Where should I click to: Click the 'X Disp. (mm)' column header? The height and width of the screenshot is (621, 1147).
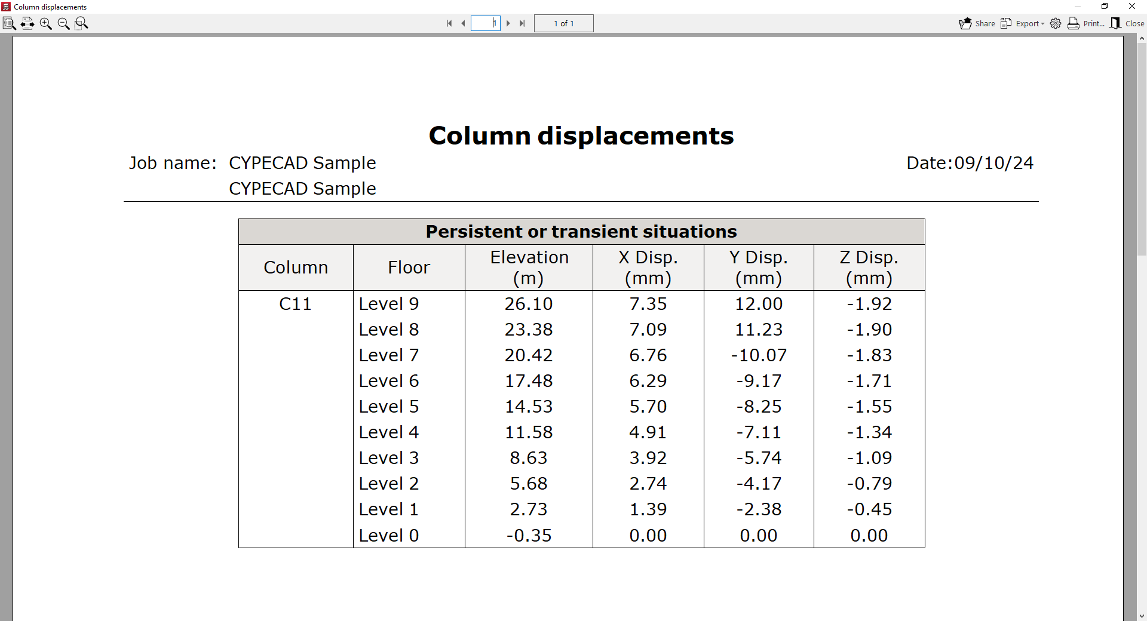coord(648,268)
